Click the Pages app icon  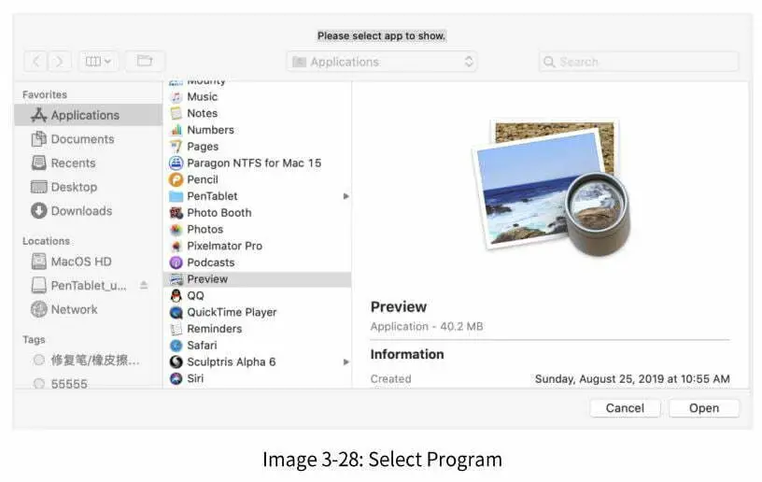tap(176, 147)
